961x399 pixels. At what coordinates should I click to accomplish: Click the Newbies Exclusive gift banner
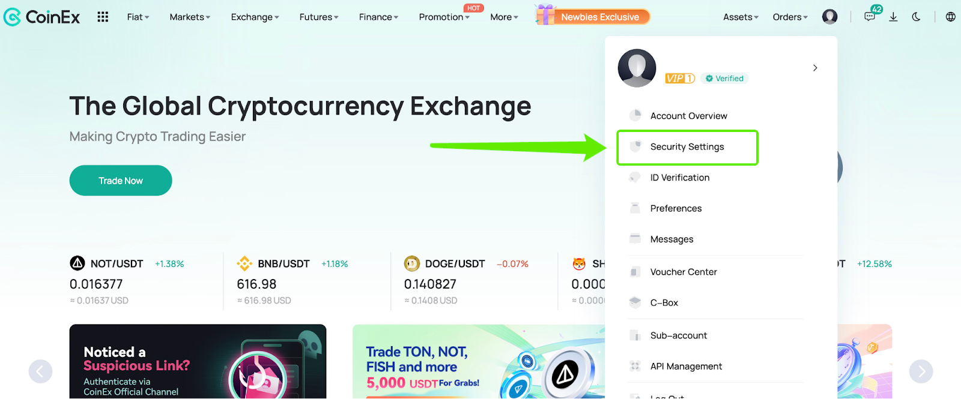pos(592,16)
